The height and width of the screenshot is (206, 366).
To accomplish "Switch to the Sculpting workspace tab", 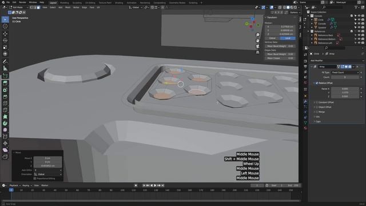I will (x=77, y=3).
